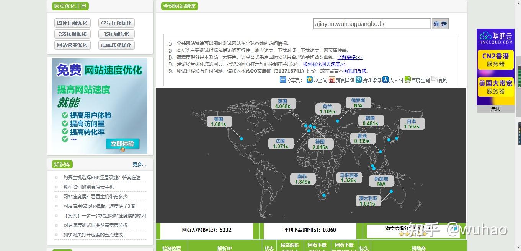
Task: Open article 购买主机选择BGP还是双线
Action: click(102, 177)
